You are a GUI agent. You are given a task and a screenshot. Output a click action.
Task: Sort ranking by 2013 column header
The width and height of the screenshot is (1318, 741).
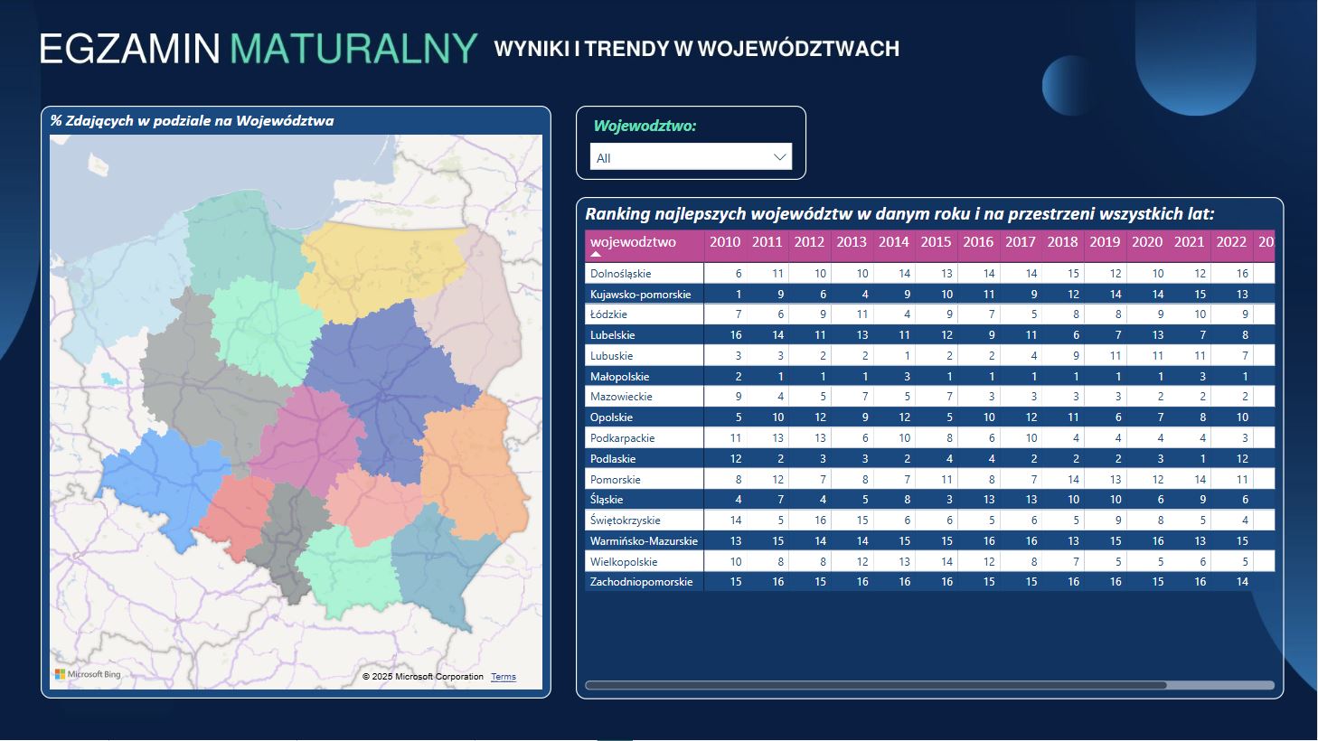coord(852,241)
